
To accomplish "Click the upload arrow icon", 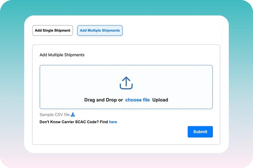I will (126, 83).
